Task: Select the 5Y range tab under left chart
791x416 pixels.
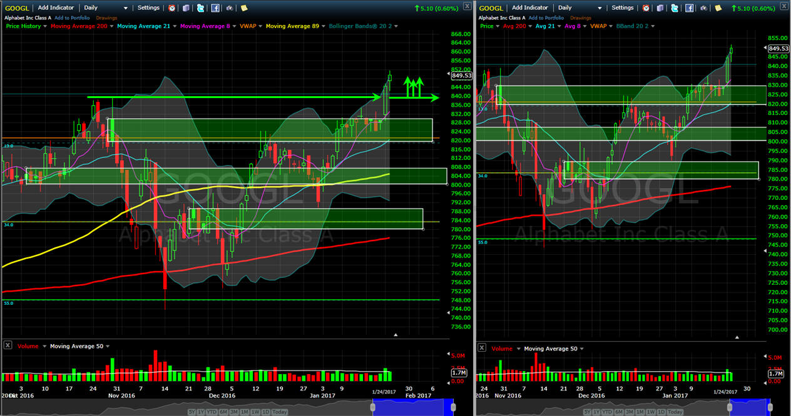Action: click(191, 412)
